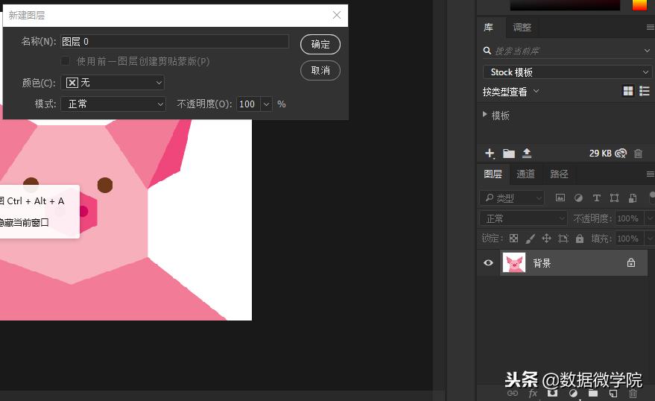This screenshot has width=655, height=401.
Task: Click the layer 填充 100% field
Action: [630, 239]
